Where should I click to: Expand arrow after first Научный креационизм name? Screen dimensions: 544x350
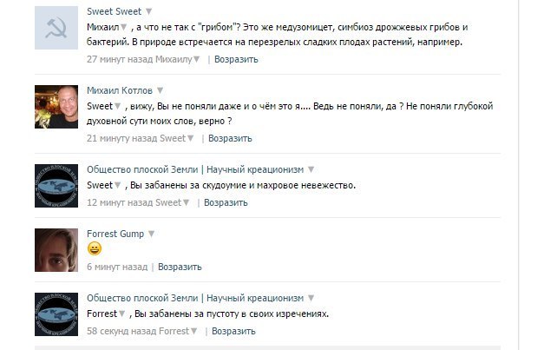pos(311,169)
